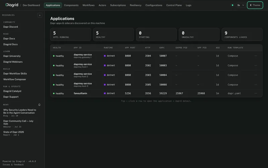Open the Configurations tab
The width and height of the screenshot is (268, 168).
click(x=154, y=5)
